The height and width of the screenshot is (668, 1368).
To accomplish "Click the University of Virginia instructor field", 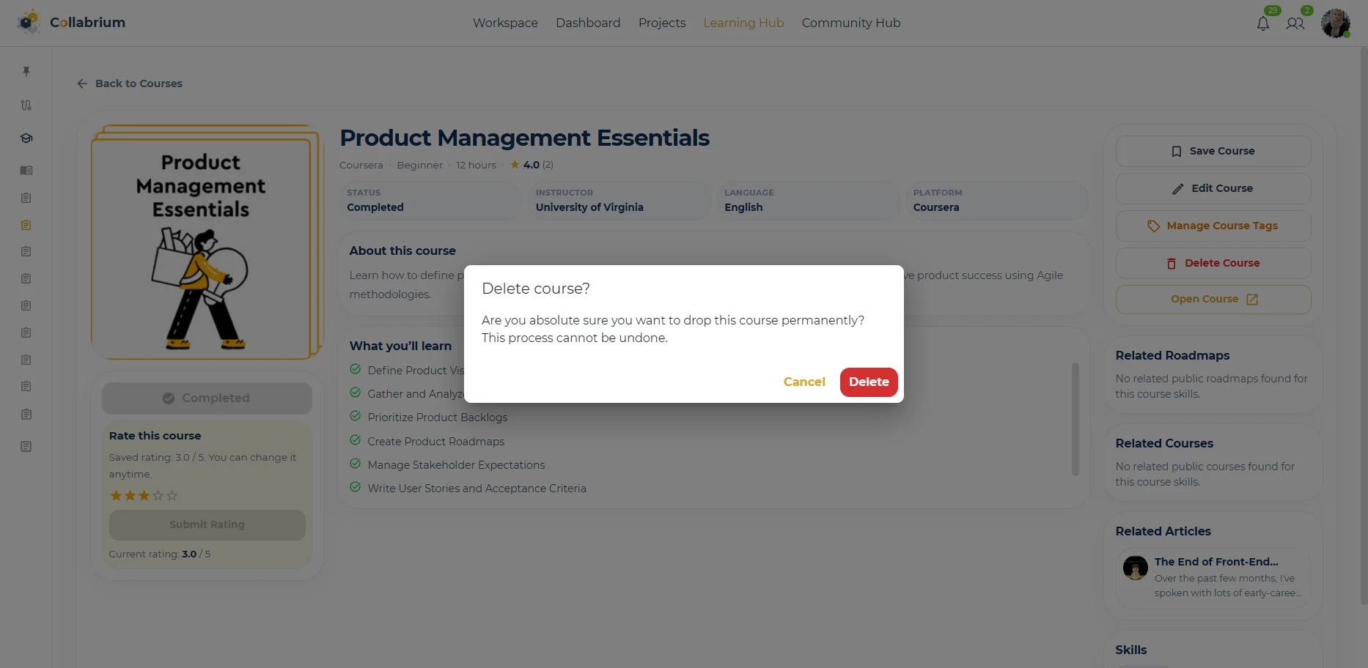I will tap(619, 201).
